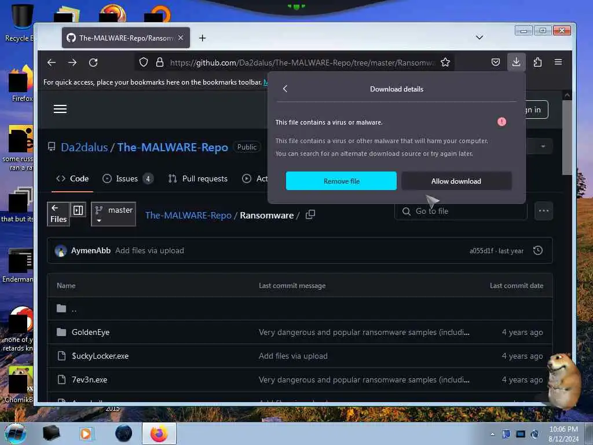The image size is (593, 445).
Task: Open AymenAbb author link
Action: click(91, 250)
